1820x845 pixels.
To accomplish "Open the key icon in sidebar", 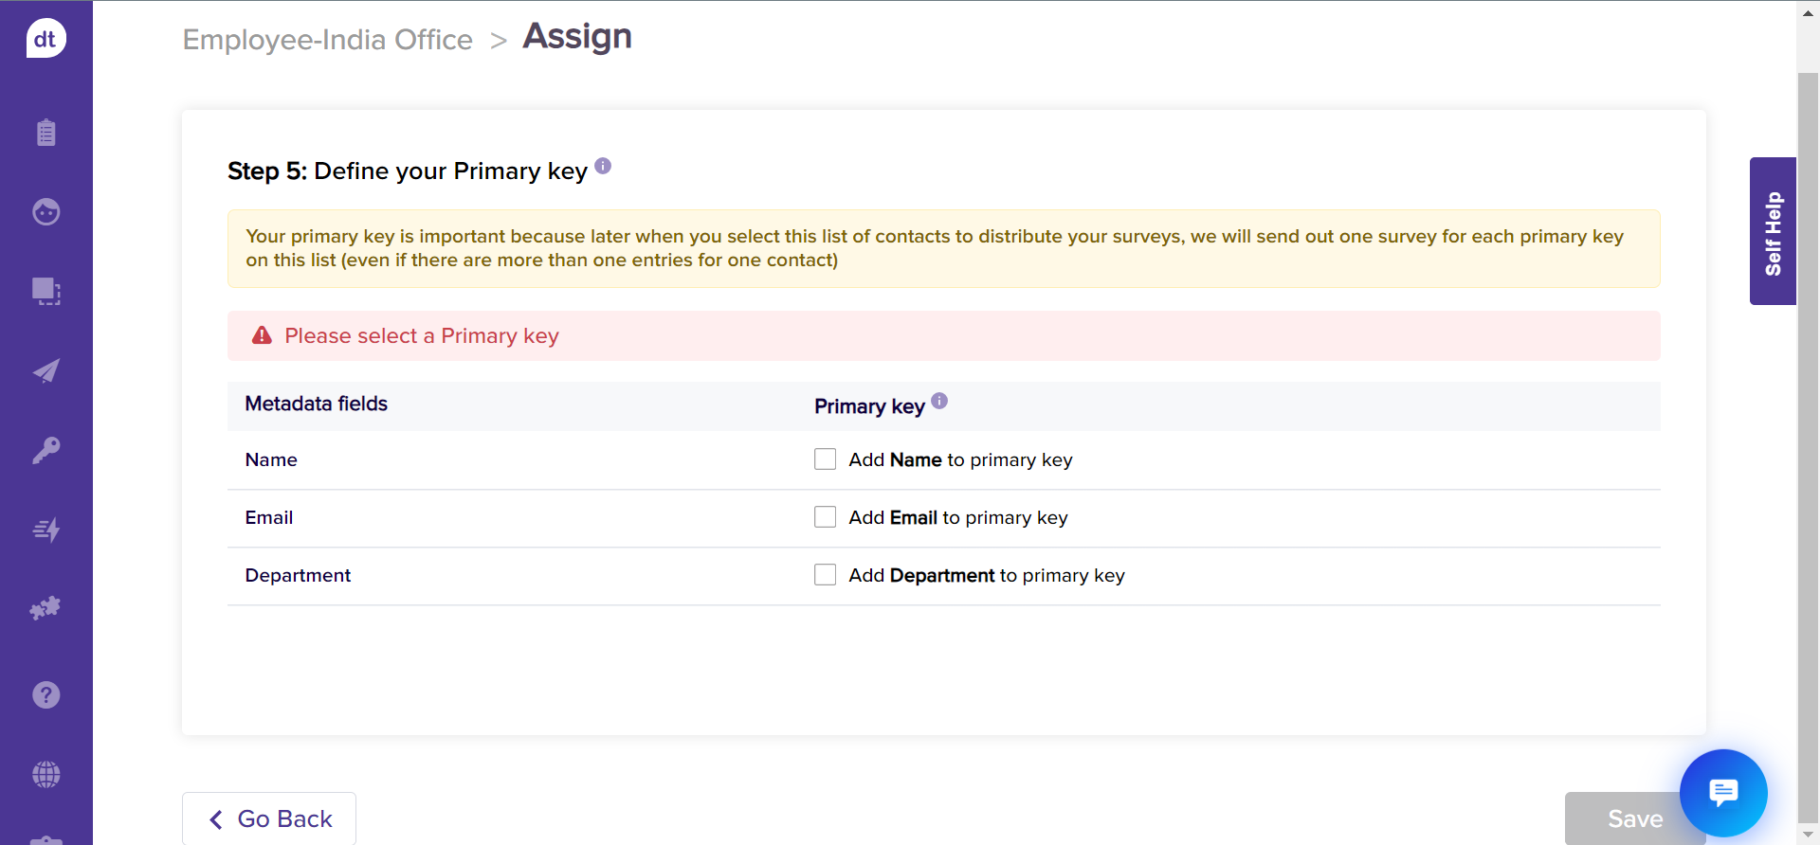I will [45, 450].
